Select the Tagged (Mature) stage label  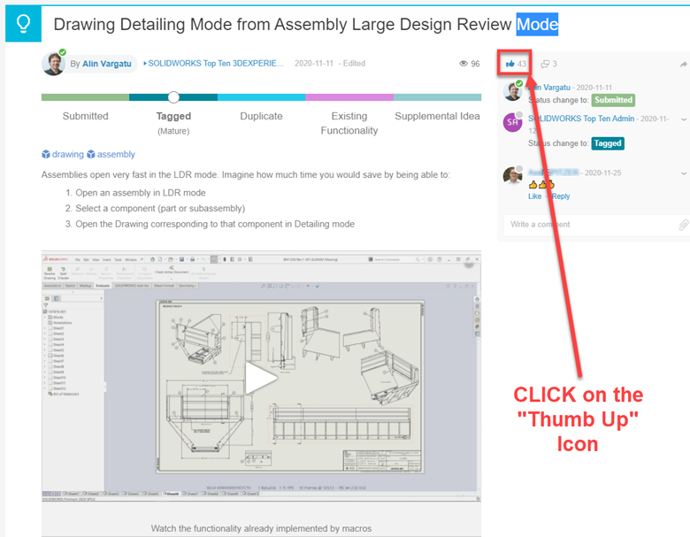point(173,123)
